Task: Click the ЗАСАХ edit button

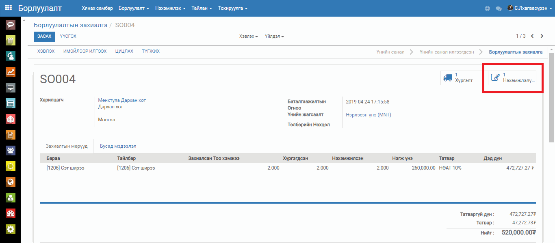Action: tap(44, 37)
